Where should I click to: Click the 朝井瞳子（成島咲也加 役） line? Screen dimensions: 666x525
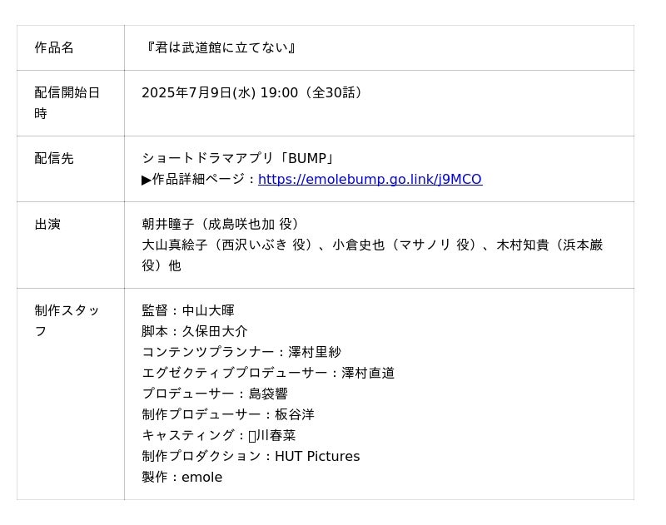[x=221, y=224]
